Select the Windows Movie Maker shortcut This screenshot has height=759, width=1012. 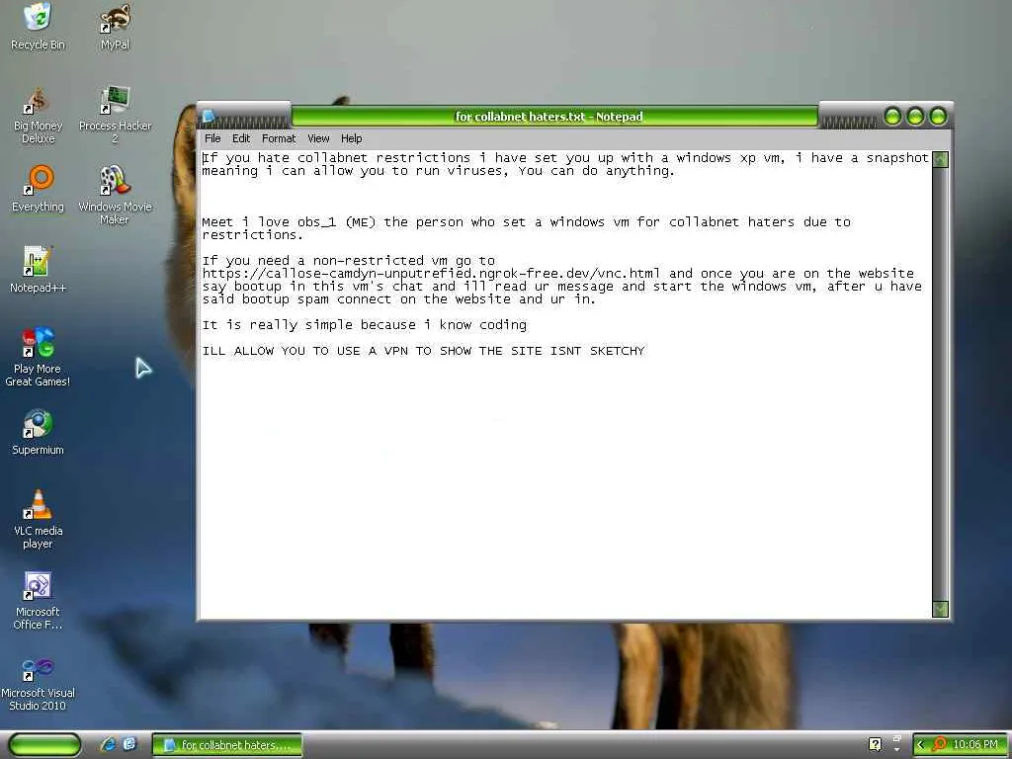coord(115,195)
